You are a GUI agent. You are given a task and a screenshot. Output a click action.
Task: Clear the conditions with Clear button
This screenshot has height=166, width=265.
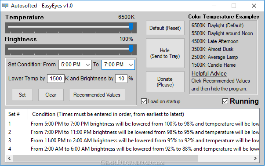[x=51, y=95]
